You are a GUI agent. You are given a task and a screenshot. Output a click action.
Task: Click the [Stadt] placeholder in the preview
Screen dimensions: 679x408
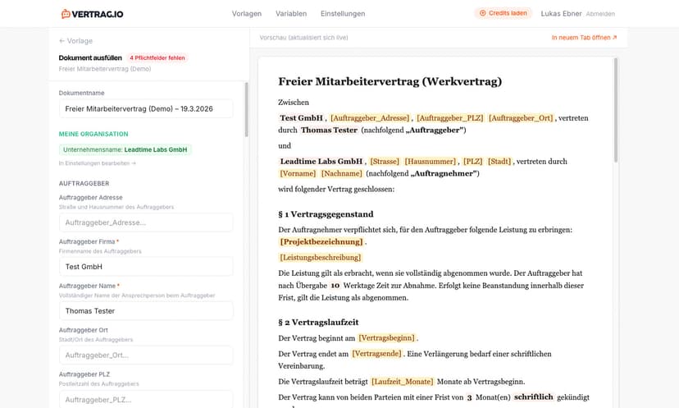tap(499, 161)
